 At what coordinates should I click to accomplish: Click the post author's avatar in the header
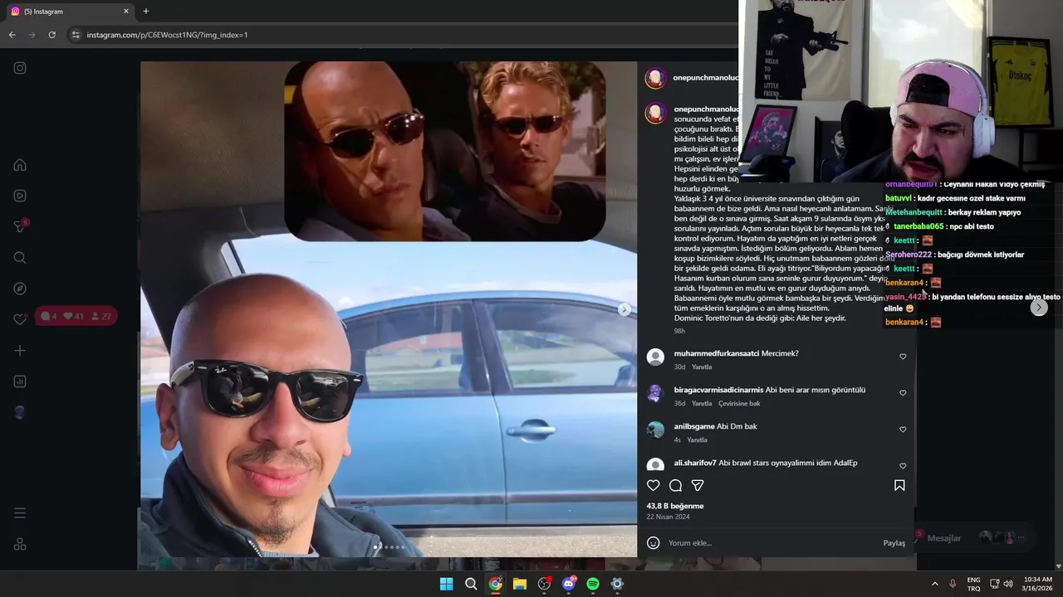point(656,78)
